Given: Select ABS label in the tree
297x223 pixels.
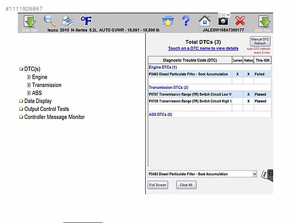Looking at the screenshot, I should 37,93.
